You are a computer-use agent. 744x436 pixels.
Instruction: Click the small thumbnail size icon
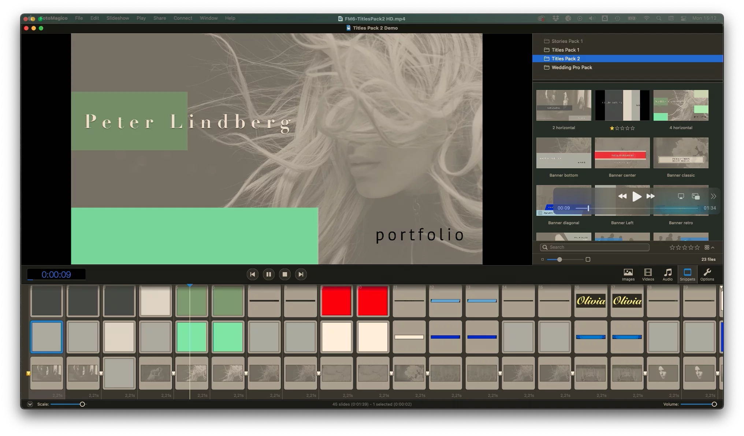(542, 259)
